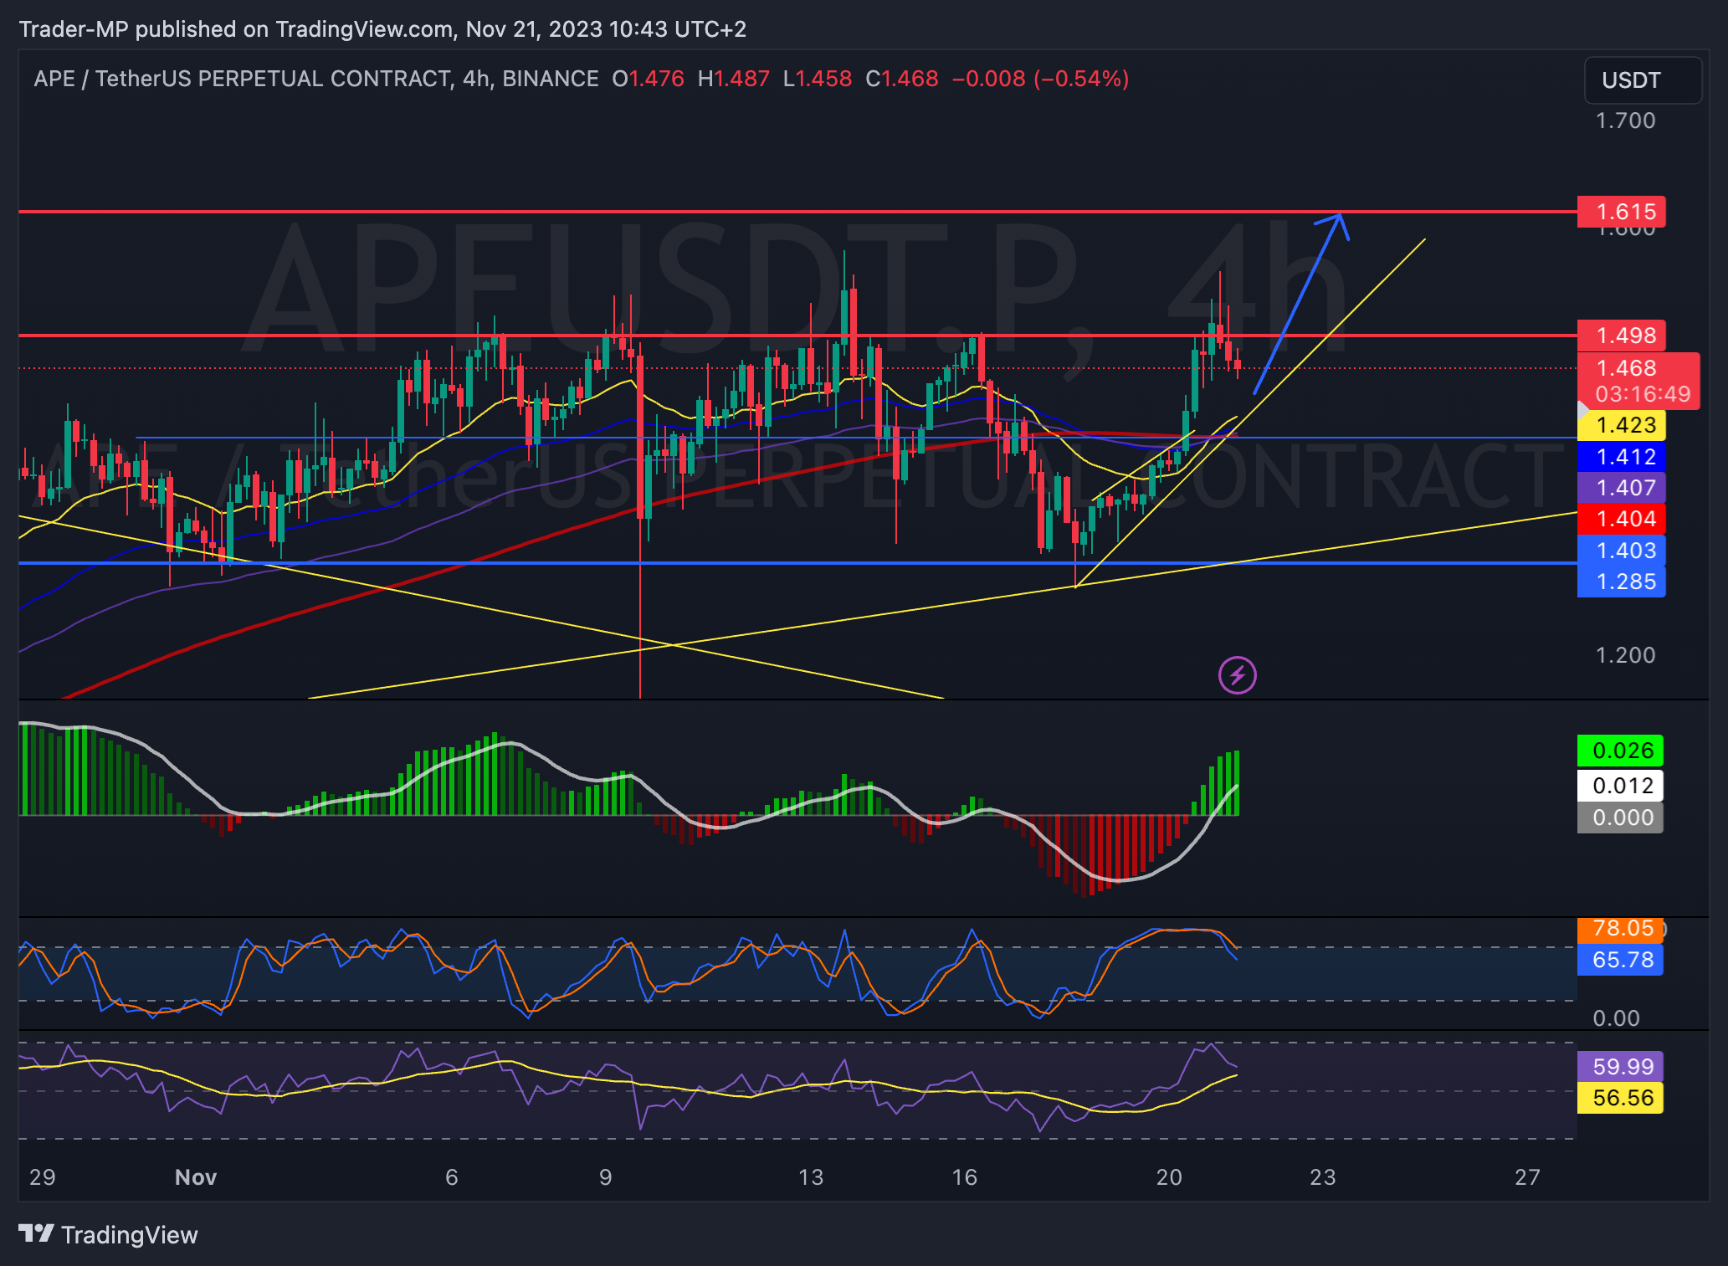Click the purple lightning bolt event icon
This screenshot has height=1266, width=1728.
tap(1237, 675)
